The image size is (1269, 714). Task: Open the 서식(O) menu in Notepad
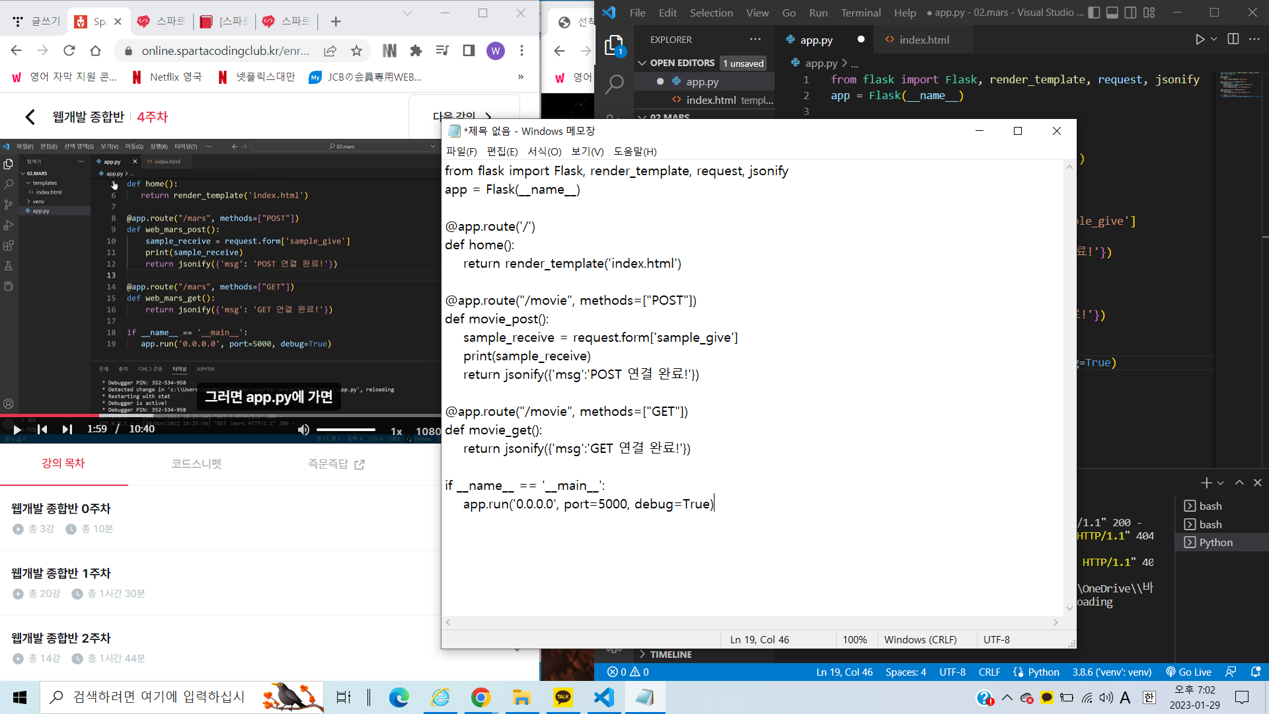pos(545,151)
